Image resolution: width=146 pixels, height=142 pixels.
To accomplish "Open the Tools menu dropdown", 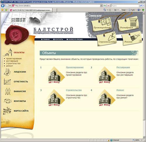I will (x=133, y=10).
